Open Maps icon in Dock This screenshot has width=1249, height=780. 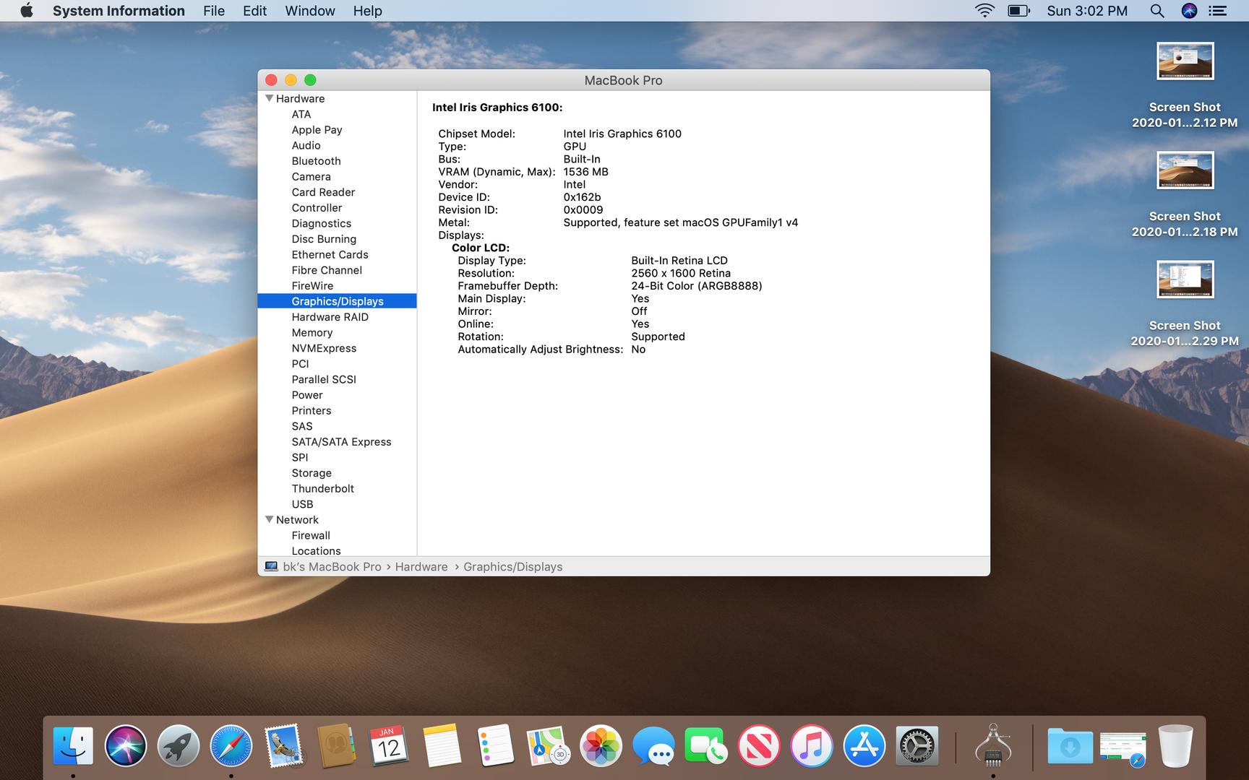pos(548,746)
